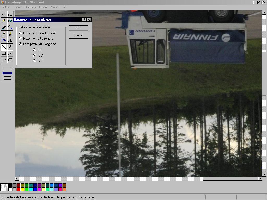Open the Image menu
The image size is (267, 200).
click(x=43, y=7)
